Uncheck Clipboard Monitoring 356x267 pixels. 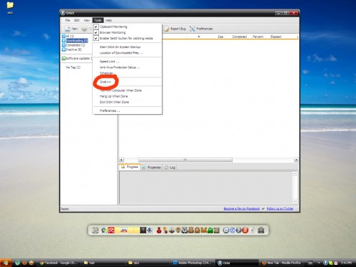(96, 27)
